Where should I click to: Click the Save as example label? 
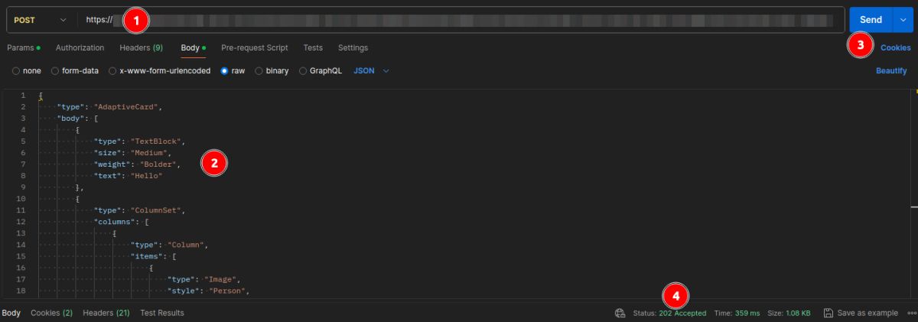868,313
